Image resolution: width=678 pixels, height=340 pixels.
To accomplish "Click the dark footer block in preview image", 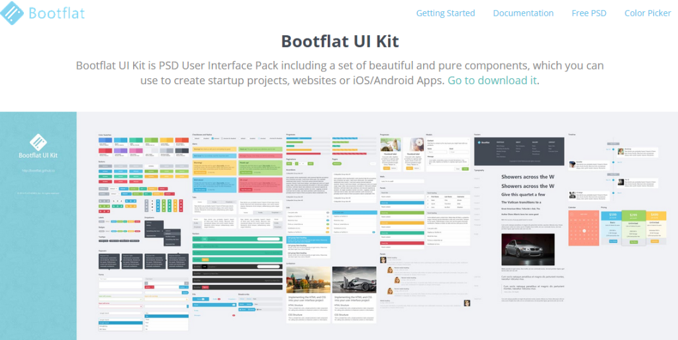I will pos(519,151).
